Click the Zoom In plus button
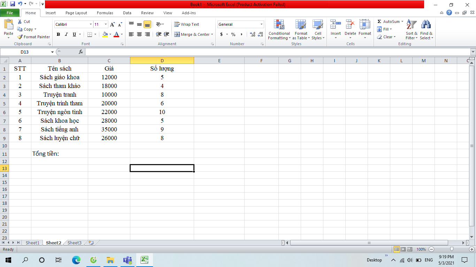Screen dimensions: 476x267 [x=472, y=249]
